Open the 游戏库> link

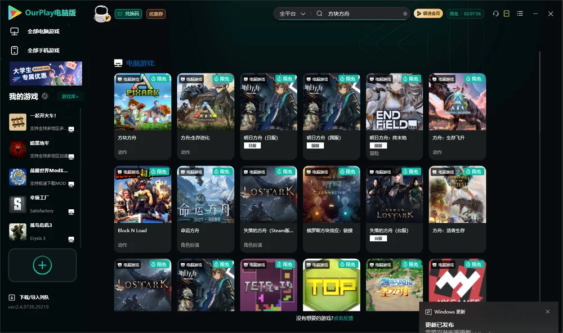[70, 97]
